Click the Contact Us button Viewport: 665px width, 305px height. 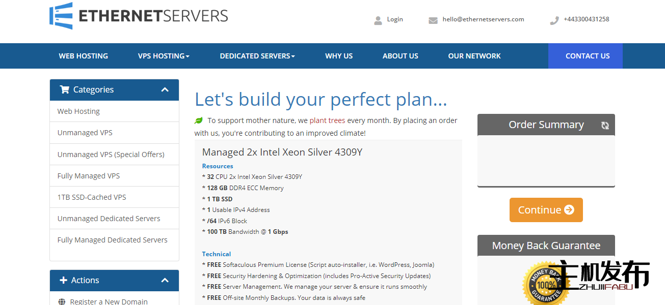coord(588,56)
